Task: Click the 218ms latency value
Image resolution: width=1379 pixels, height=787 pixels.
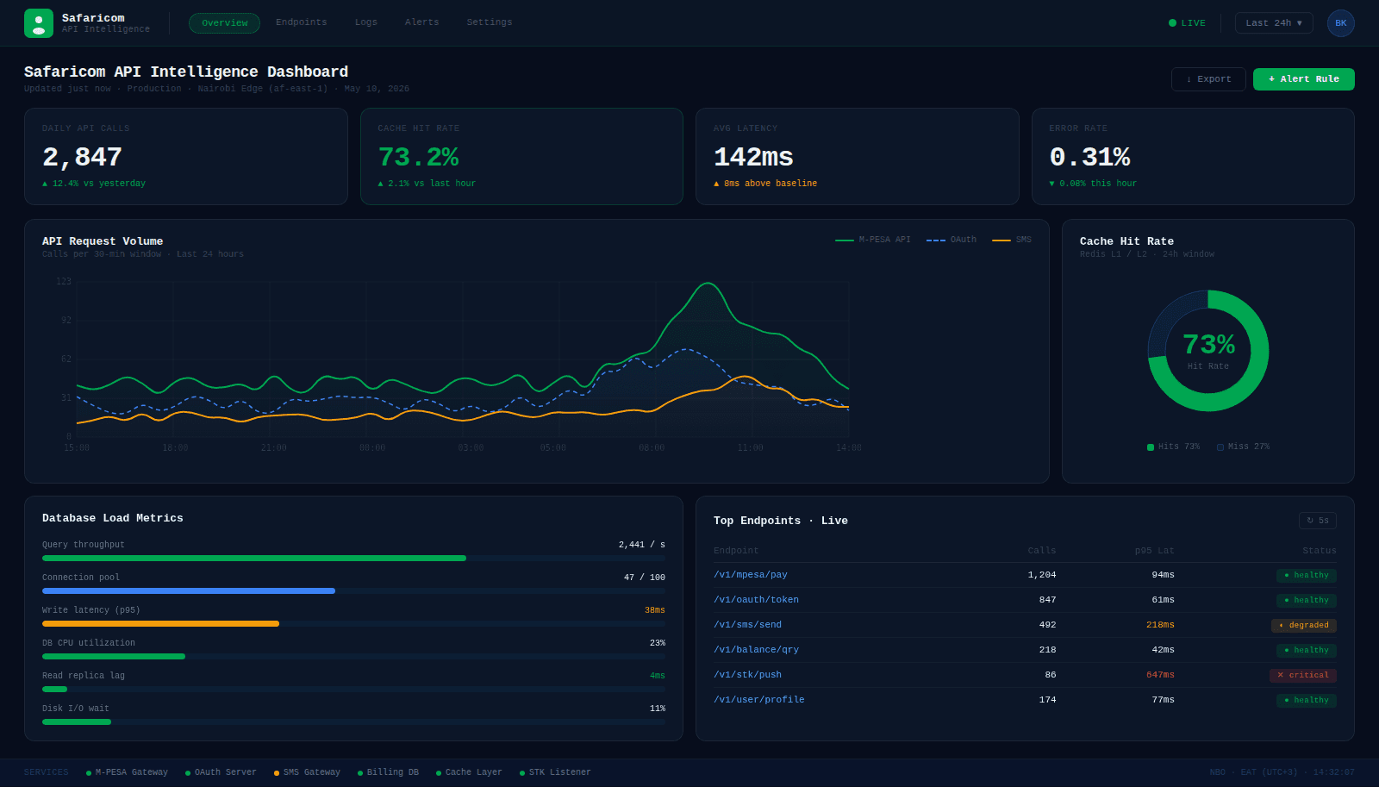Action: (x=1160, y=625)
